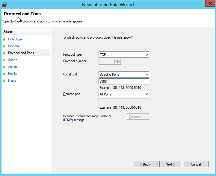Click the 'New Inbound Rule Wizard' title text

point(108,5)
